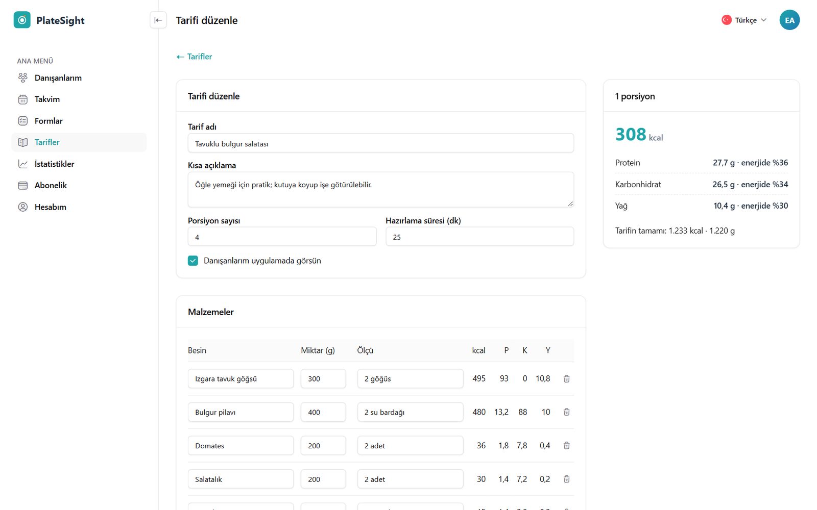Edit the Salatalık name field
817x510 pixels.
[x=241, y=479]
